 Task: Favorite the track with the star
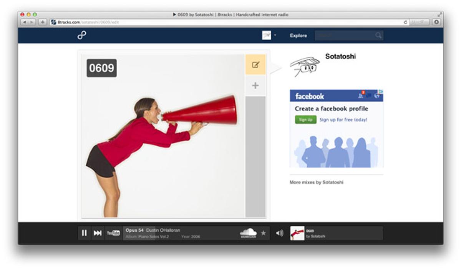click(x=263, y=233)
